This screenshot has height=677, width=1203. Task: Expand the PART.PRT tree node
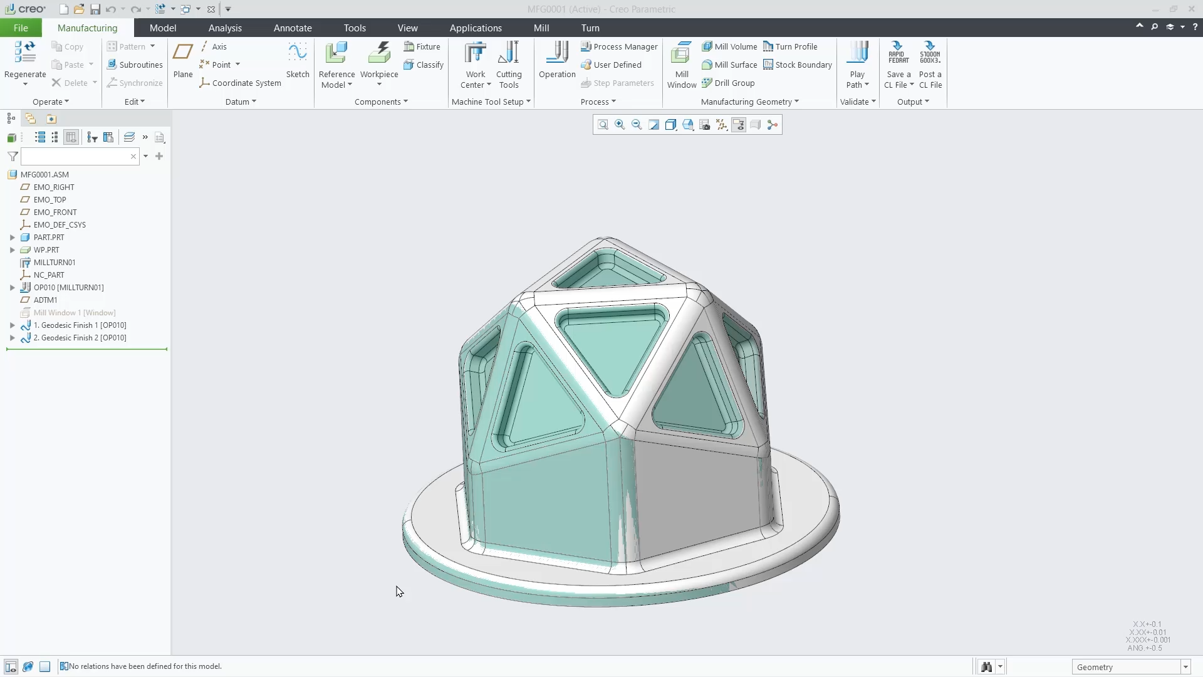(12, 237)
